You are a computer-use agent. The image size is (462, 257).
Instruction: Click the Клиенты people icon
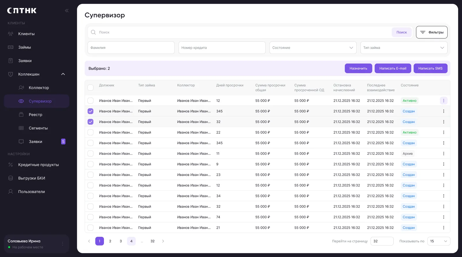tap(11, 34)
